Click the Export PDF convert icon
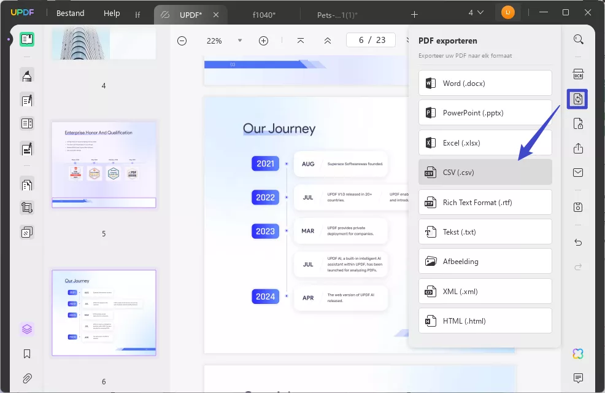Screen dimensions: 605x393 pos(577,99)
